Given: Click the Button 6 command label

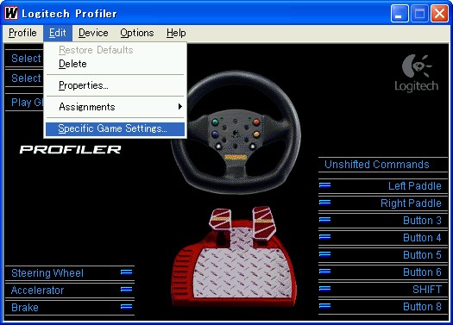Looking at the screenshot, I should click(422, 272).
